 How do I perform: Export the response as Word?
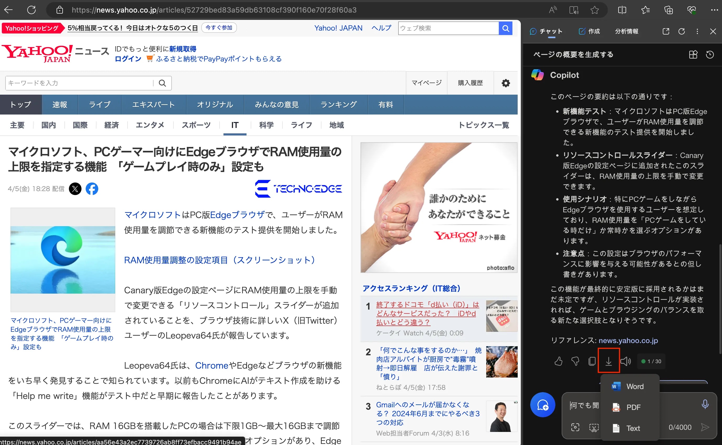tap(630, 386)
